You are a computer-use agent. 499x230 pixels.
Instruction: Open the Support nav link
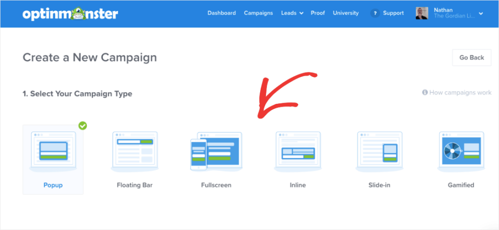tap(393, 13)
